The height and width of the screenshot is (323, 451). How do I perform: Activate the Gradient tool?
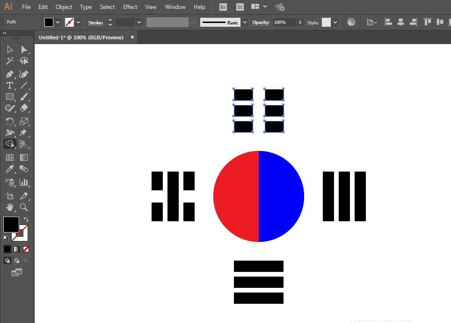click(24, 157)
